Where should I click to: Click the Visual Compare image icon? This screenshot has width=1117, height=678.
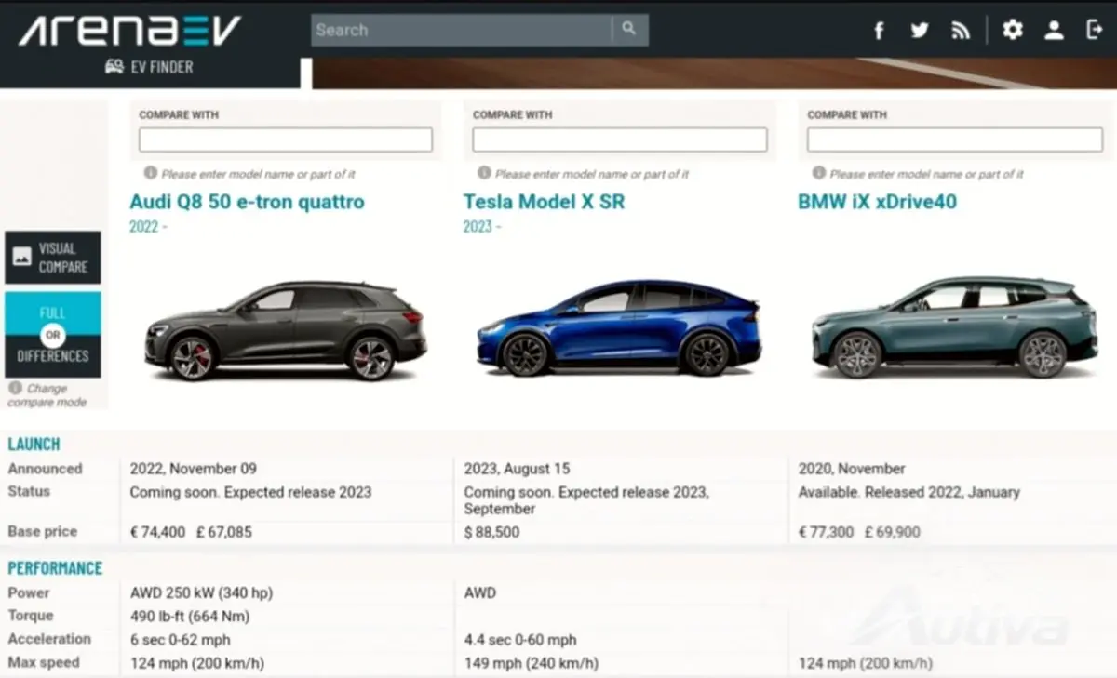pos(22,258)
